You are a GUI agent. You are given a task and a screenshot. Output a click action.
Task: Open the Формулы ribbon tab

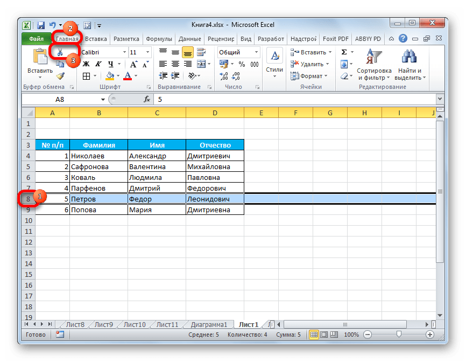(159, 39)
